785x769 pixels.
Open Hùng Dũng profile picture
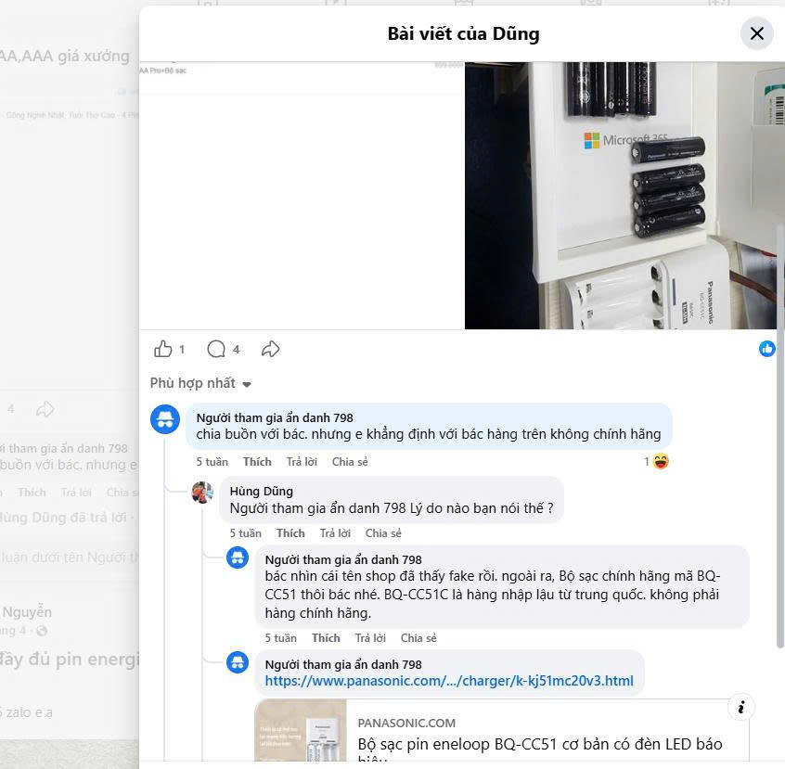(203, 493)
